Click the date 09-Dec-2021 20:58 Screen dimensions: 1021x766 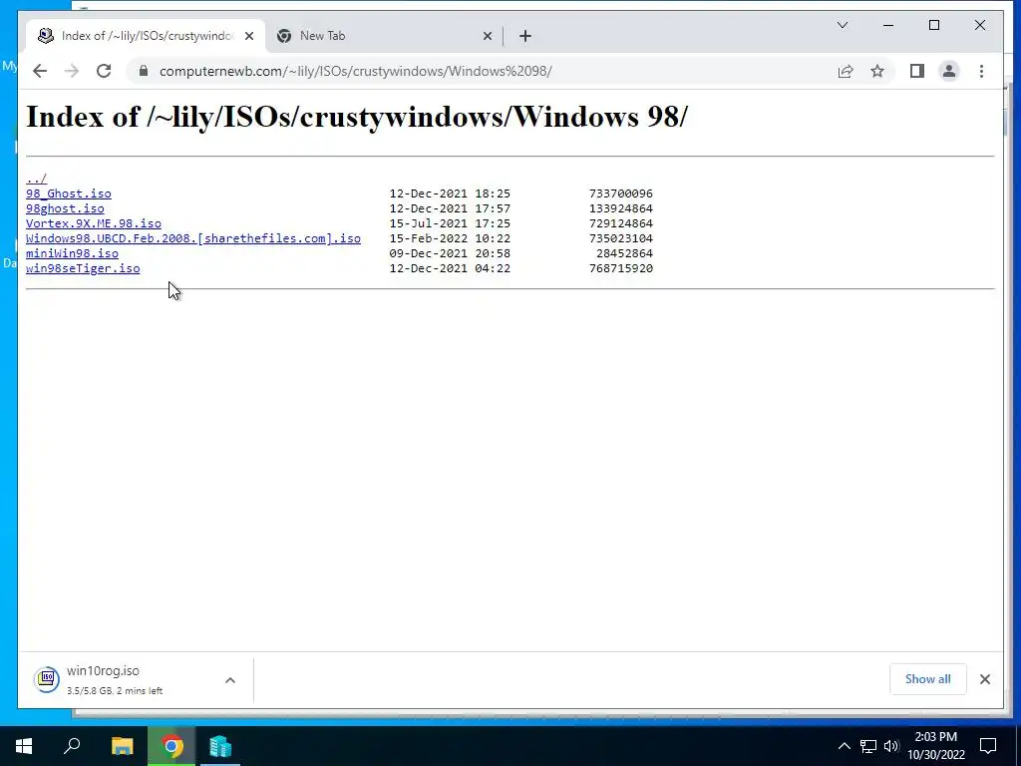(450, 253)
